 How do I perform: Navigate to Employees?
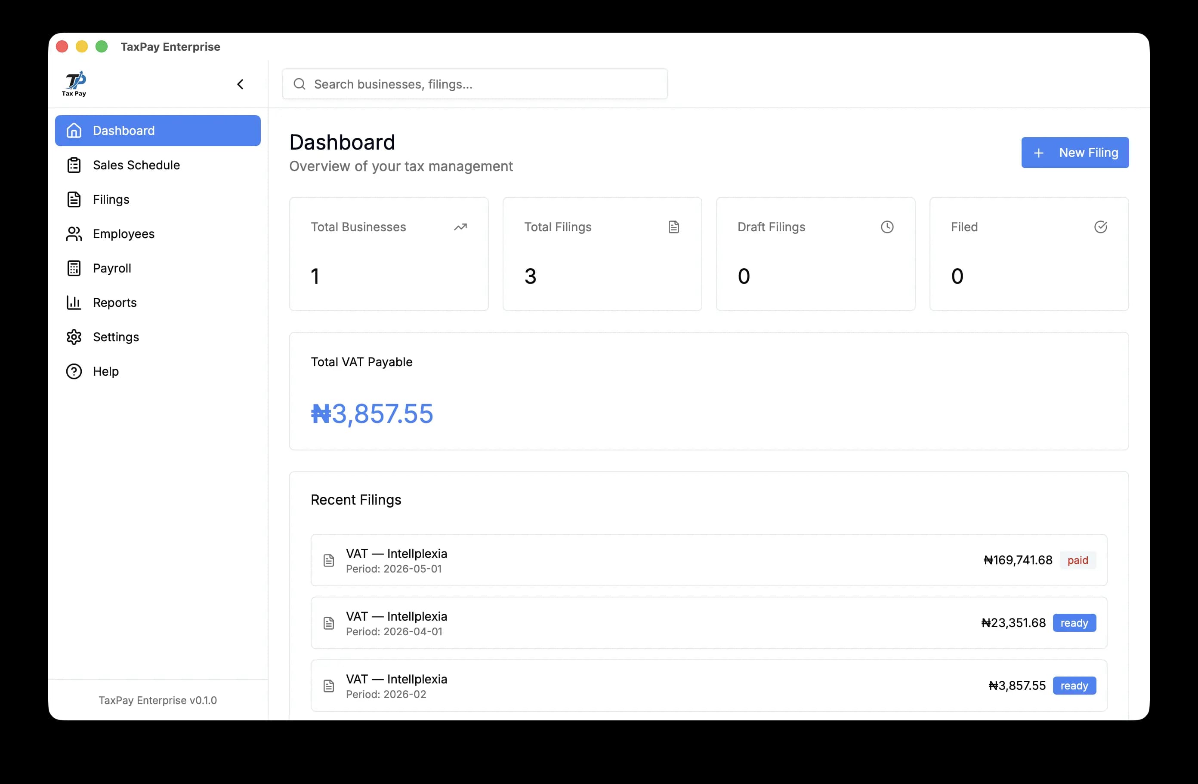(157, 234)
